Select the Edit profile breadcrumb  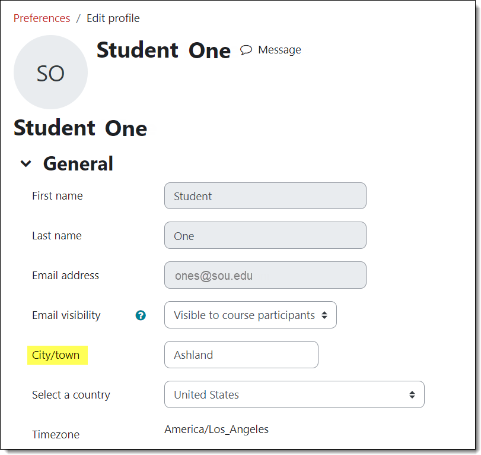pyautogui.click(x=113, y=18)
